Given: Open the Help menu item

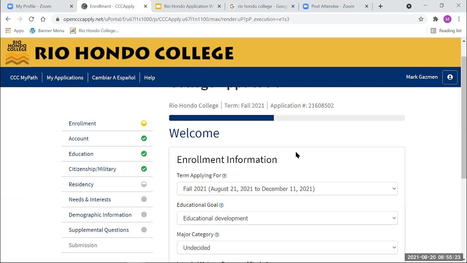Looking at the screenshot, I should [150, 77].
